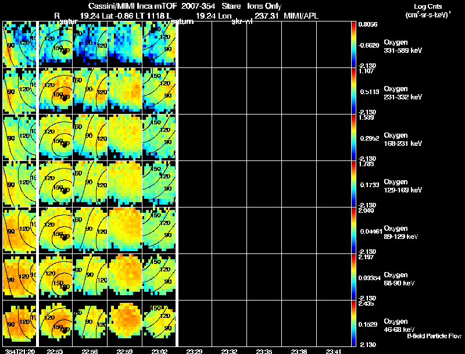
Task: Click the '23:41' time label
Action: [x=334, y=352]
